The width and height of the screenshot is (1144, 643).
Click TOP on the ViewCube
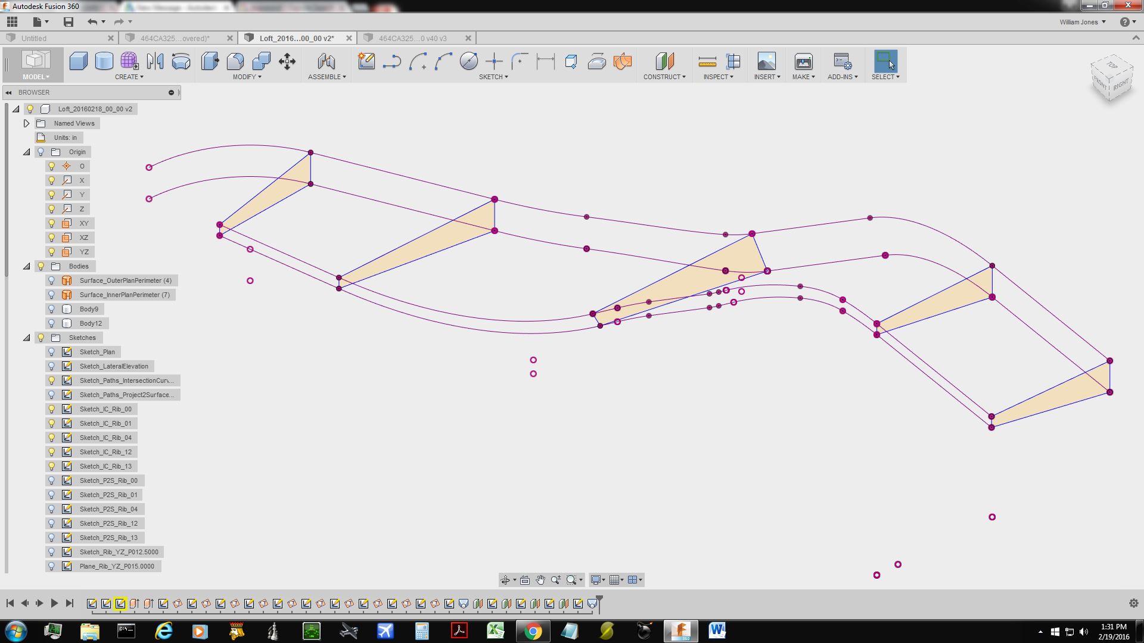point(1112,65)
